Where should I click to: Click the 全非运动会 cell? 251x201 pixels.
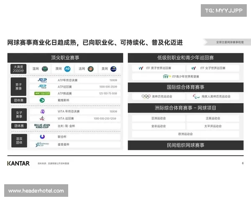pos(159,126)
